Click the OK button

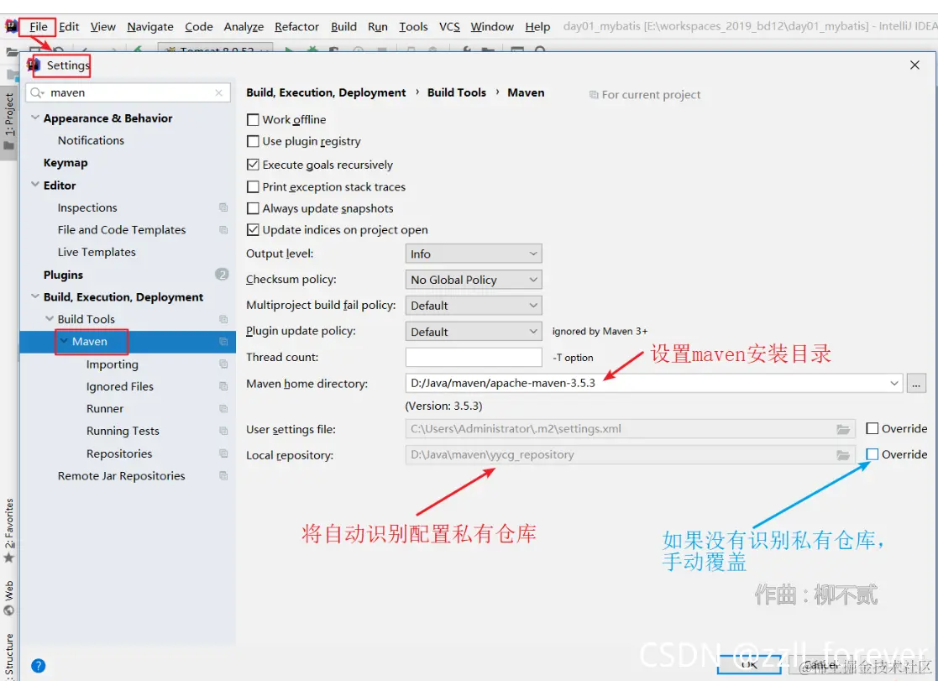749,665
